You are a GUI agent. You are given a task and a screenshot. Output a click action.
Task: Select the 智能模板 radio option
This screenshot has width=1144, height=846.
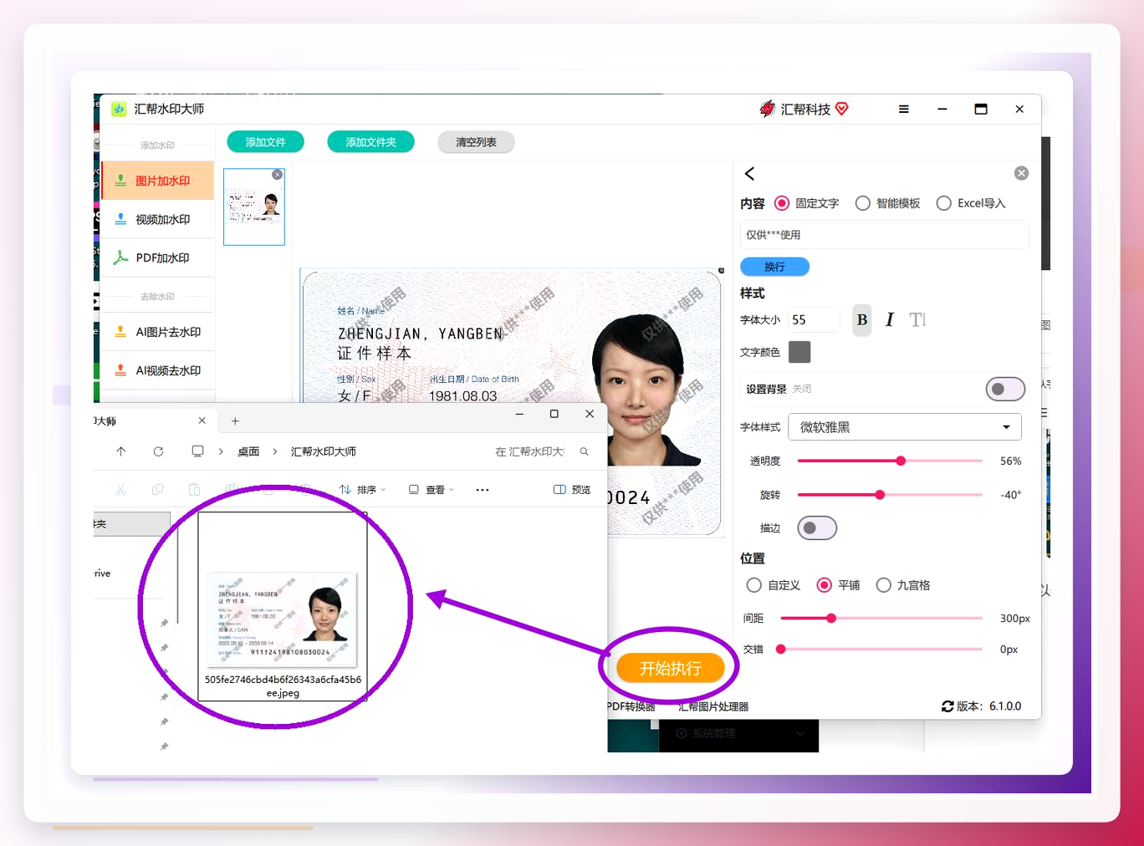pyautogui.click(x=863, y=203)
